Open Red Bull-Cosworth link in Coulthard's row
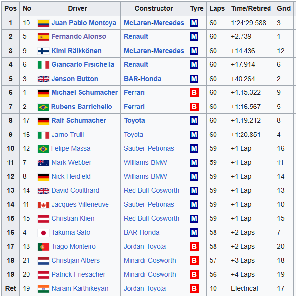Image resolution: width=296 pixels, height=296 pixels. pos(151,190)
